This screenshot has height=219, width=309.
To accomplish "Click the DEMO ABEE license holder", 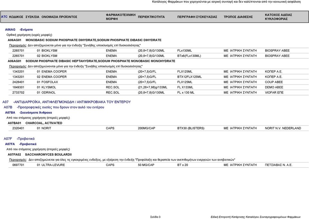I will (x=274, y=87).
